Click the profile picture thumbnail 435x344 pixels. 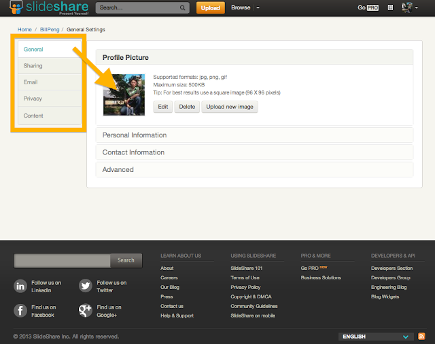tap(124, 94)
